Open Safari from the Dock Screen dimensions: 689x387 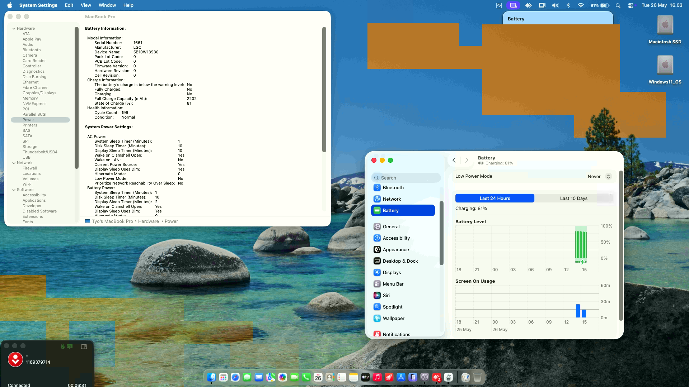coord(235,377)
